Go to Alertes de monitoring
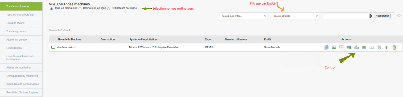Image resolution: width=403 pixels, height=97 pixels. [x=21, y=67]
